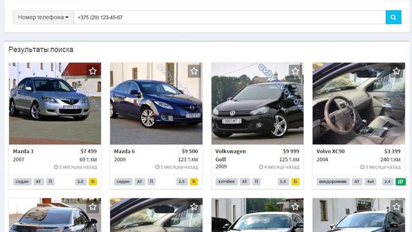The image size is (412, 232).
Task: Click the $7 499 price
Action: click(89, 151)
